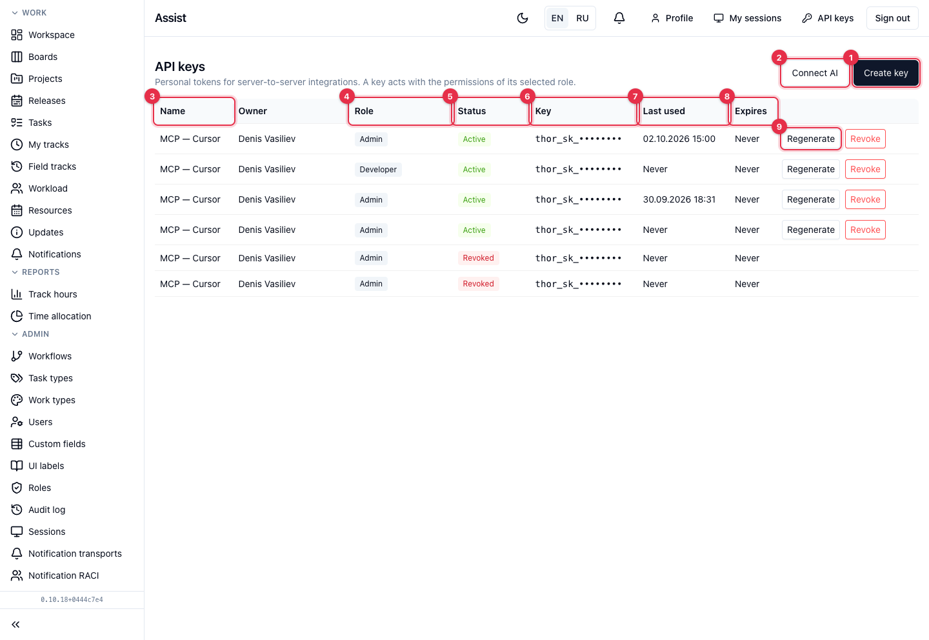Collapse the REPORTS section
This screenshot has width=929, height=640.
click(x=35, y=272)
